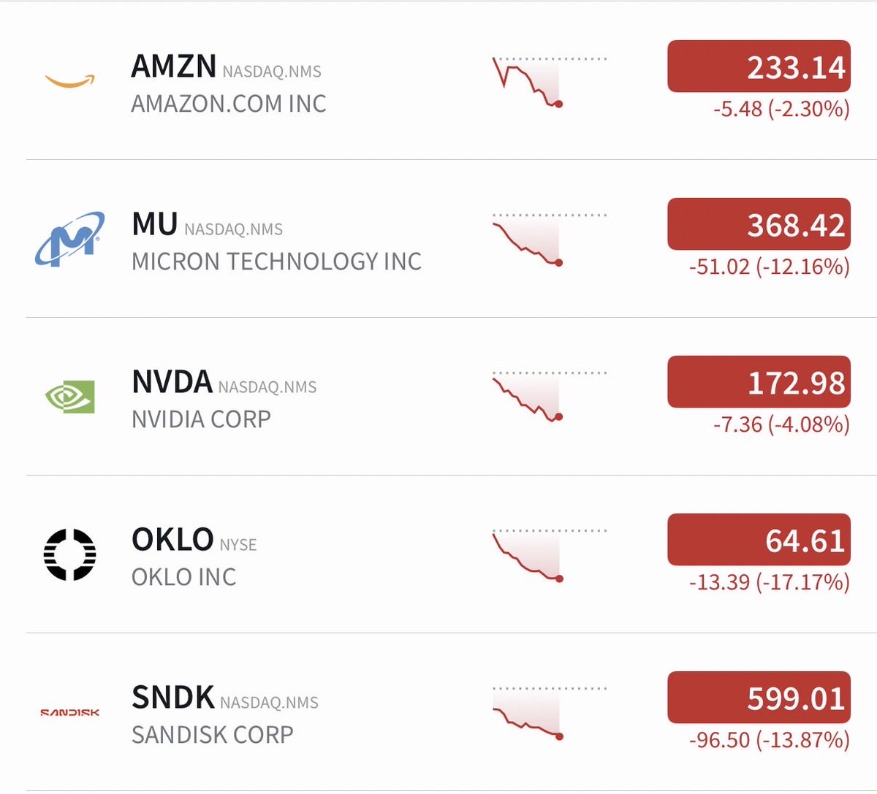View the NVIDIA intraday sparkline chart

tap(548, 397)
